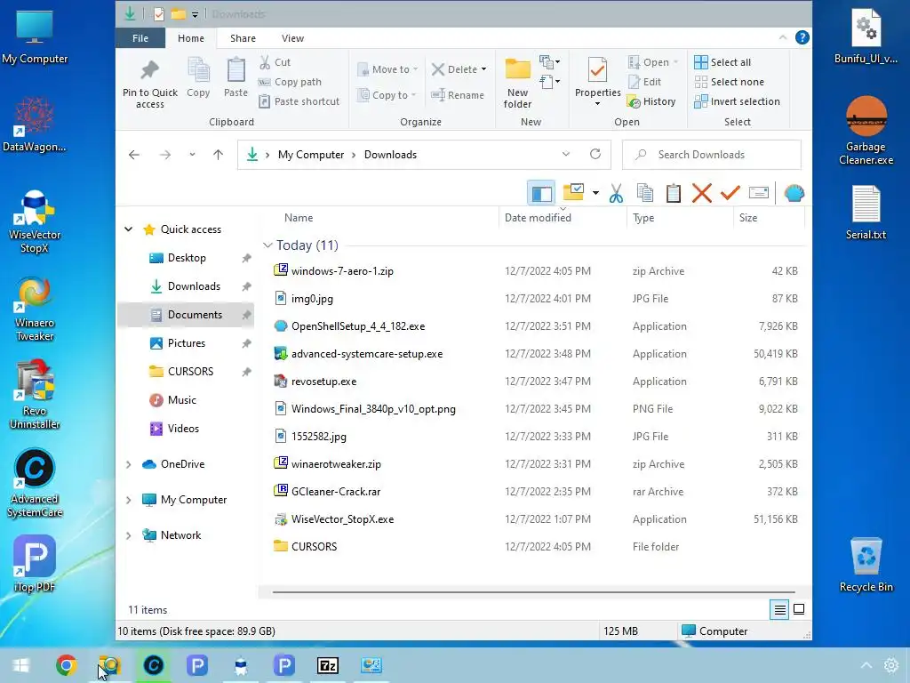Click Pin to Quick access icon
The height and width of the screenshot is (683, 910).
[149, 83]
